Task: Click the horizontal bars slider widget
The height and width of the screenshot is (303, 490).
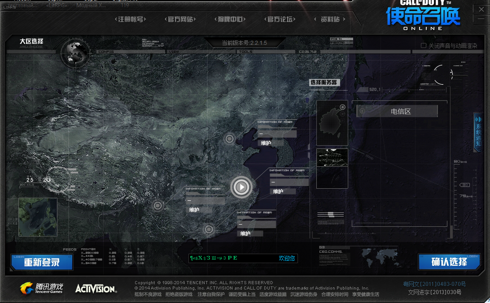Action: point(331,214)
